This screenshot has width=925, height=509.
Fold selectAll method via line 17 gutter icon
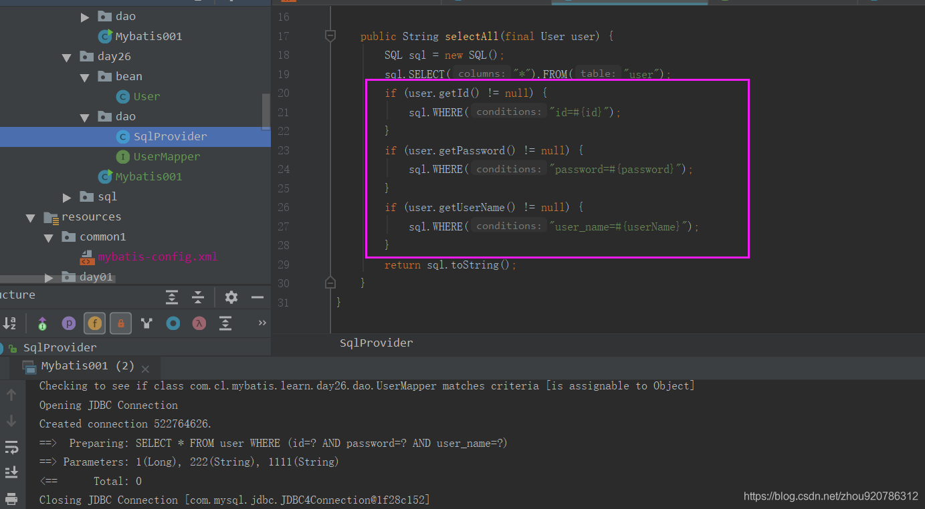[x=330, y=36]
